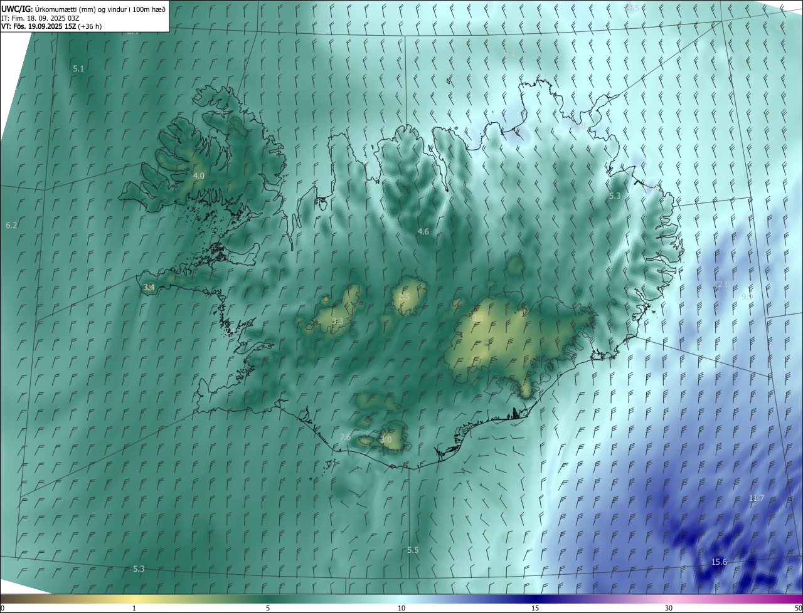This screenshot has width=803, height=613.
Task: Click the 2.5 value label
Action: (404, 297)
